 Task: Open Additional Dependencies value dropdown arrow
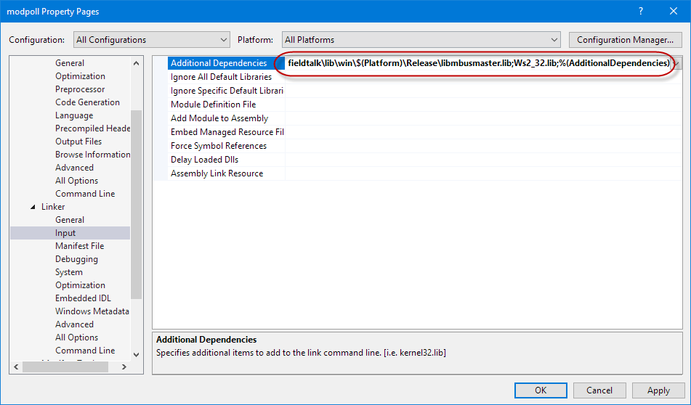click(677, 63)
